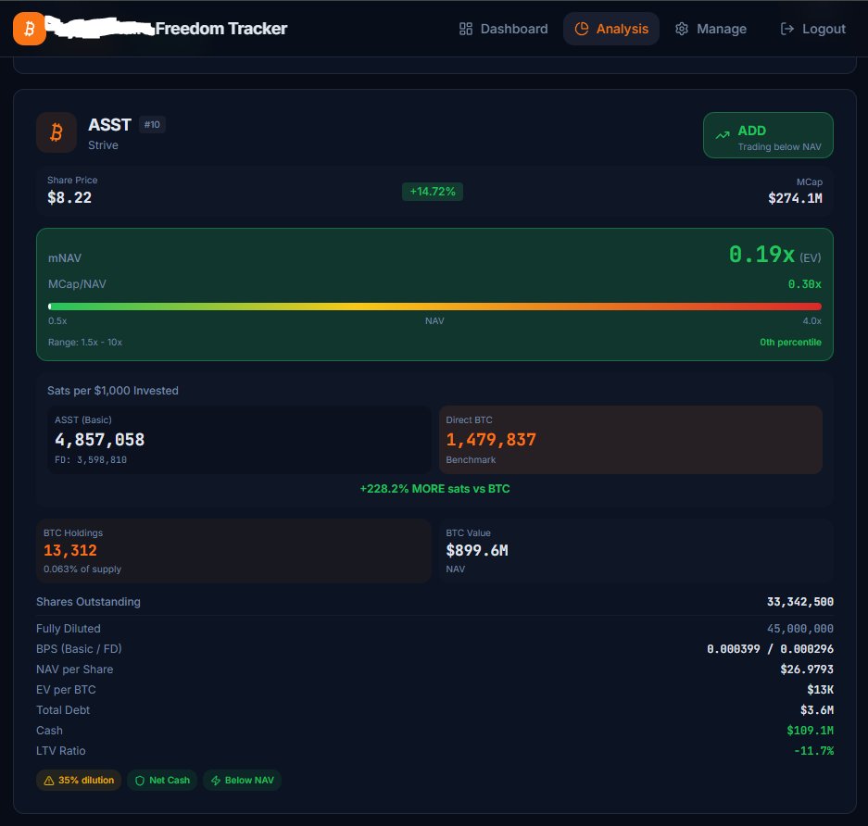
Task: Click the ADD Trading below NAV button
Action: pos(768,135)
